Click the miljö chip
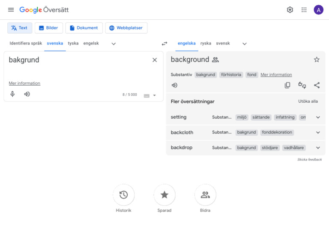Screen dimensions: 329x229 point(242,117)
